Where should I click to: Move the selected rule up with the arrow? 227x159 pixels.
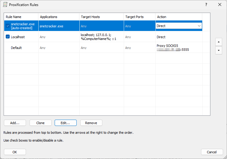pos(219,41)
